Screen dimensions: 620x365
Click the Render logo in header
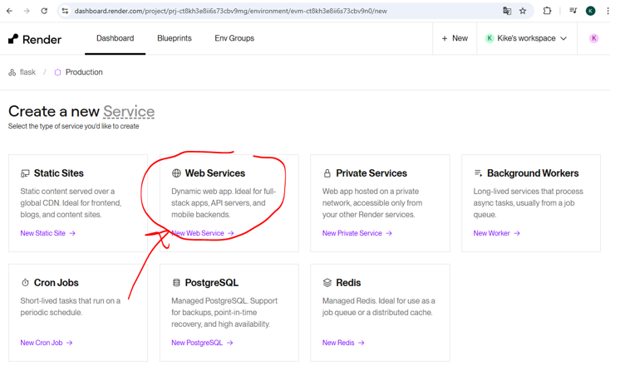pyautogui.click(x=34, y=39)
